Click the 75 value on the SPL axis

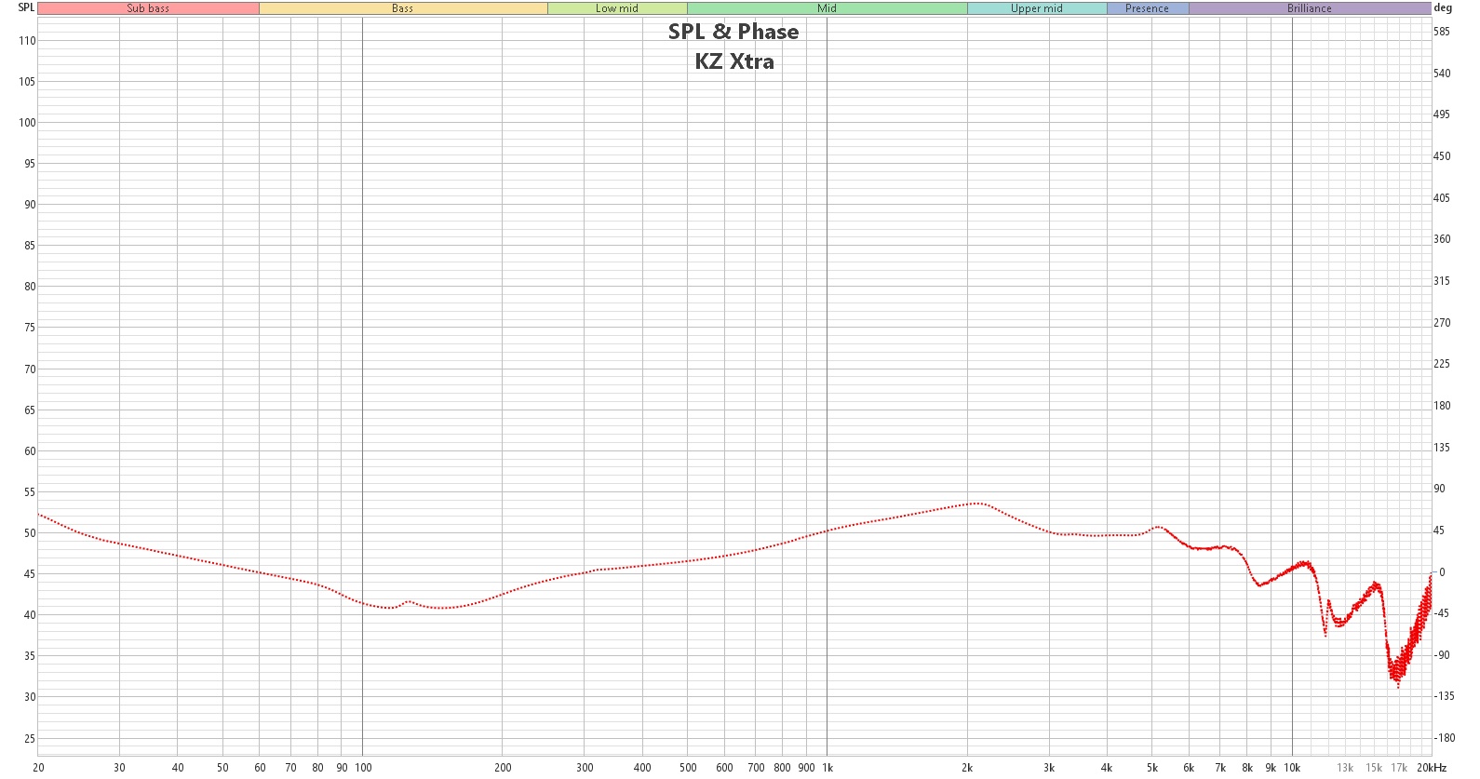pos(30,328)
